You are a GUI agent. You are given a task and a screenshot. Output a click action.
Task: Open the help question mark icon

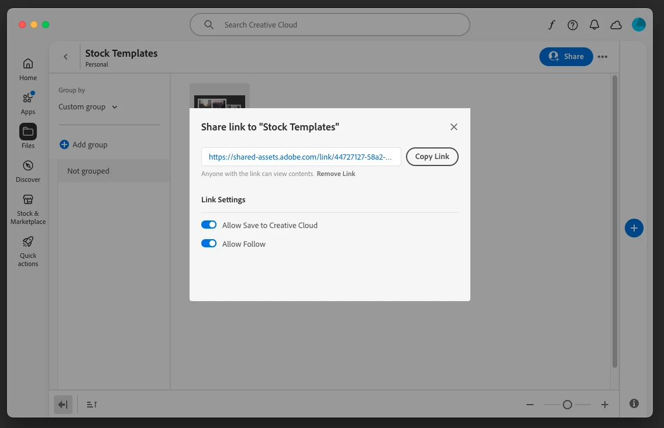573,25
